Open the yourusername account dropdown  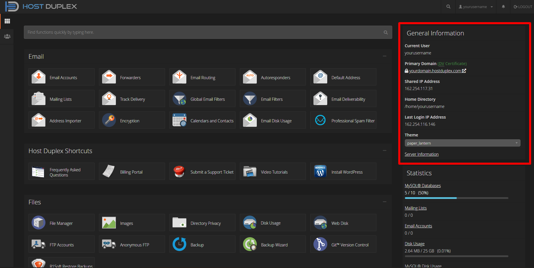pyautogui.click(x=476, y=7)
